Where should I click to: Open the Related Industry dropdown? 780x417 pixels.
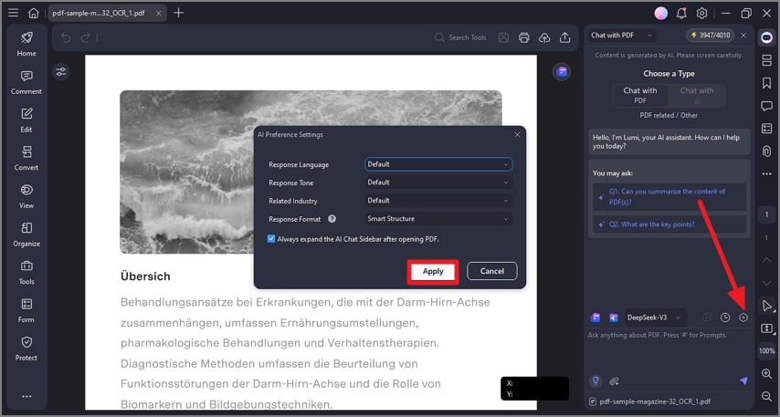[x=438, y=201]
